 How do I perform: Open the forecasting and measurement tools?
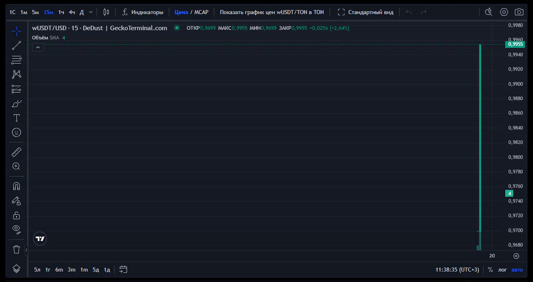pyautogui.click(x=16, y=89)
